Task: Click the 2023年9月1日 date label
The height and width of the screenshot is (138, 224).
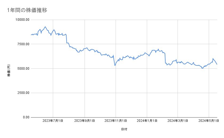Action: [85, 121]
